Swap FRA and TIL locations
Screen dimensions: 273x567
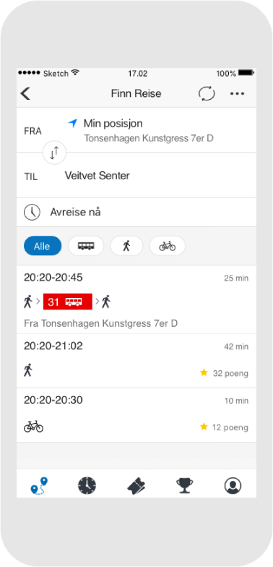pyautogui.click(x=55, y=153)
